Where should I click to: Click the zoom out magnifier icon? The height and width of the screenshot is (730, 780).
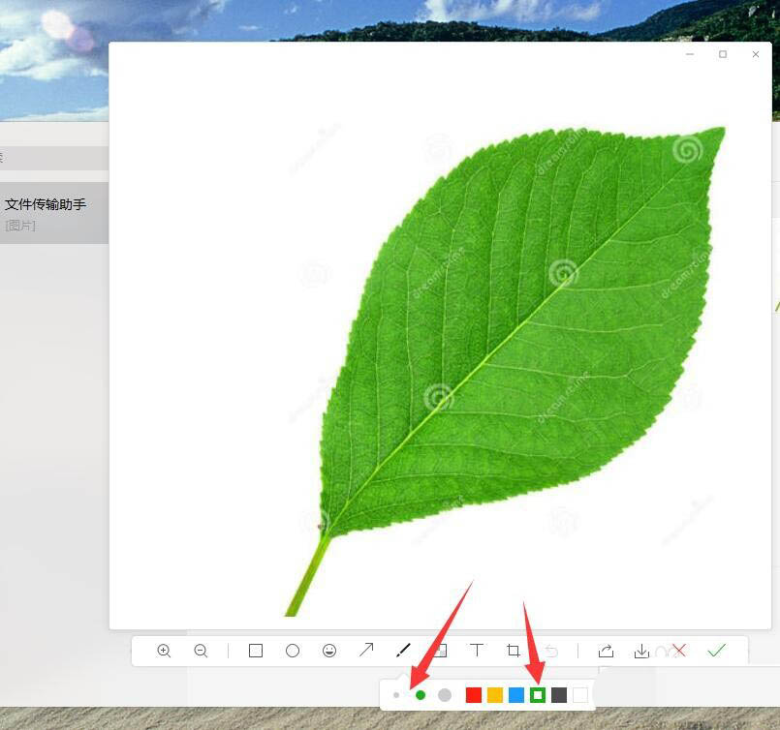click(x=201, y=651)
